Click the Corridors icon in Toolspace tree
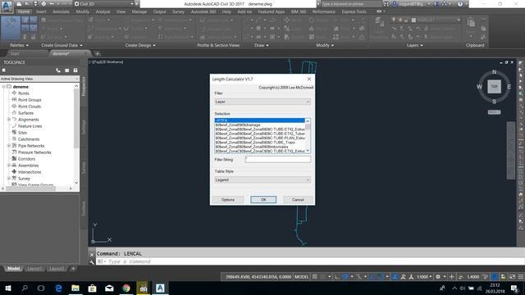This screenshot has width=525, height=295. (14, 158)
